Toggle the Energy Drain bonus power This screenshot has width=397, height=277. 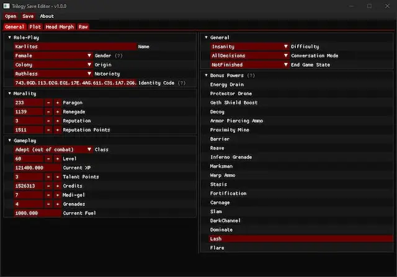[301, 84]
